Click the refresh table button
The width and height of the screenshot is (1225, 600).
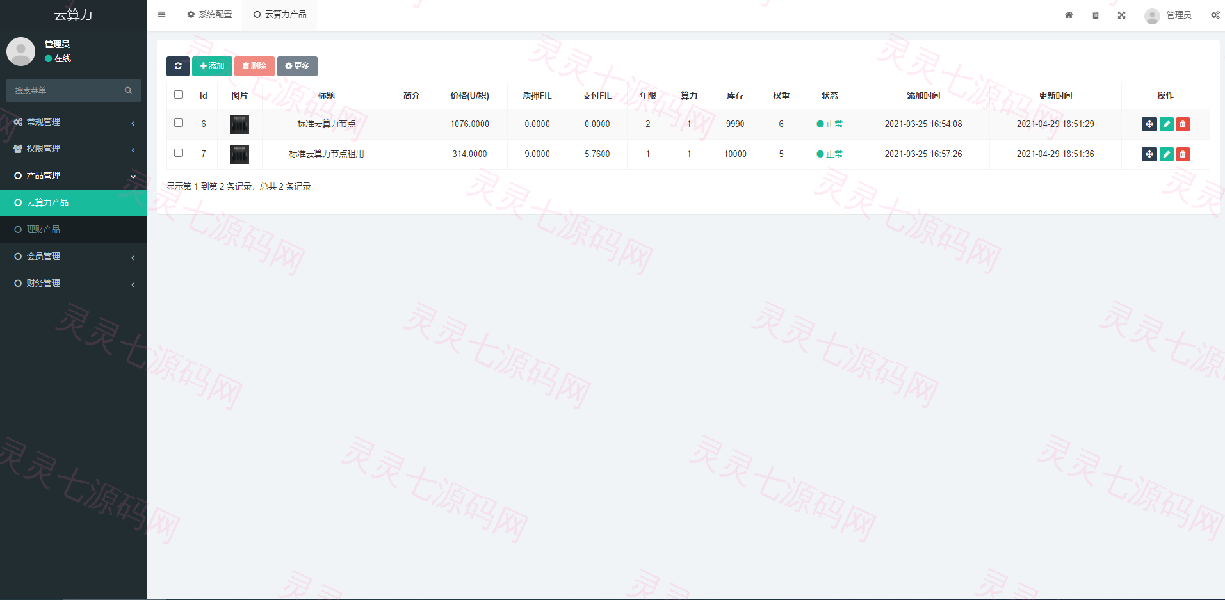click(178, 66)
